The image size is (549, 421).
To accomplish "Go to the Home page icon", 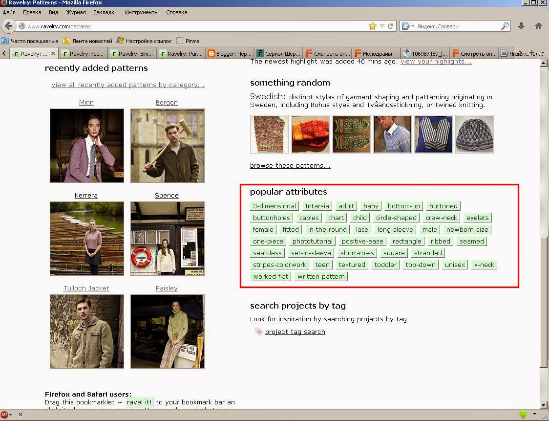I will click(539, 26).
